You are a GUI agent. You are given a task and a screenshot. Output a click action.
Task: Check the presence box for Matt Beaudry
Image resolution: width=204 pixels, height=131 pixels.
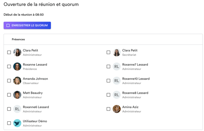point(9,95)
